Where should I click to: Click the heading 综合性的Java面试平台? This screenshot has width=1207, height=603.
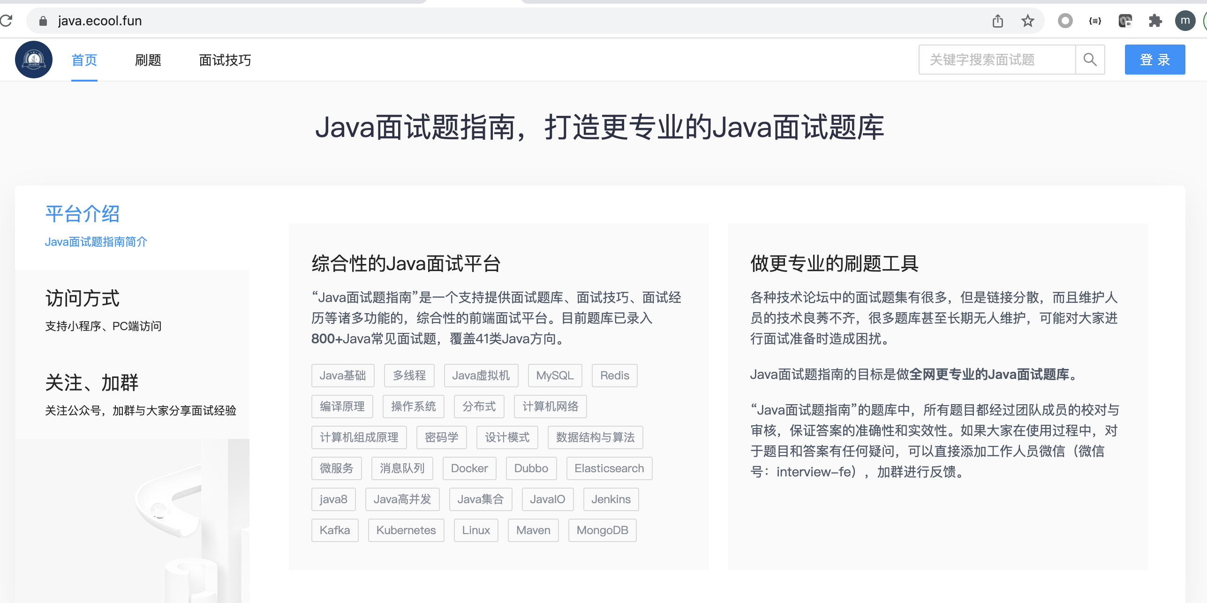406,264
